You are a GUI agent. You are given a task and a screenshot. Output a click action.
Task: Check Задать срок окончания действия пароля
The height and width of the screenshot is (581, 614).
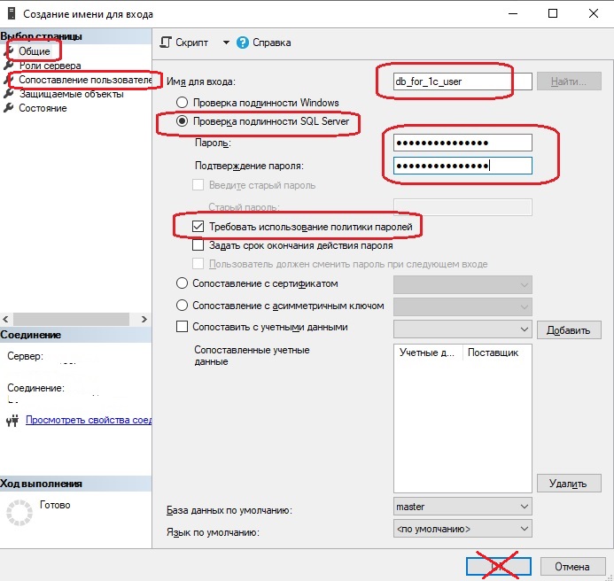coord(198,245)
